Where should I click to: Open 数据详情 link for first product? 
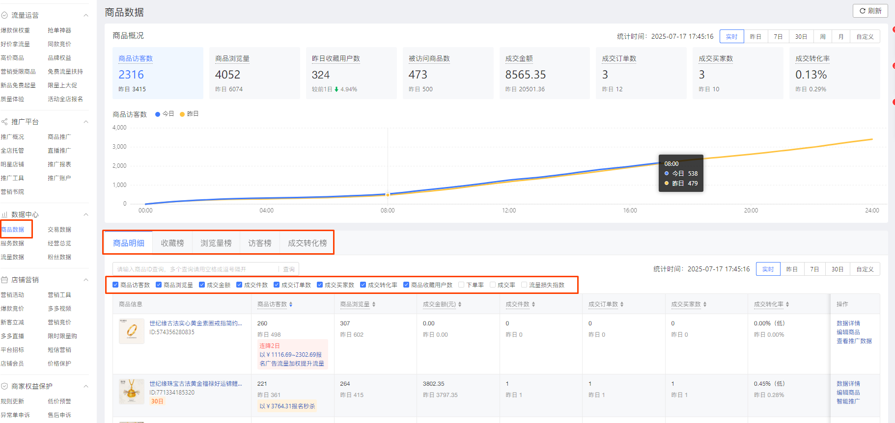(848, 323)
